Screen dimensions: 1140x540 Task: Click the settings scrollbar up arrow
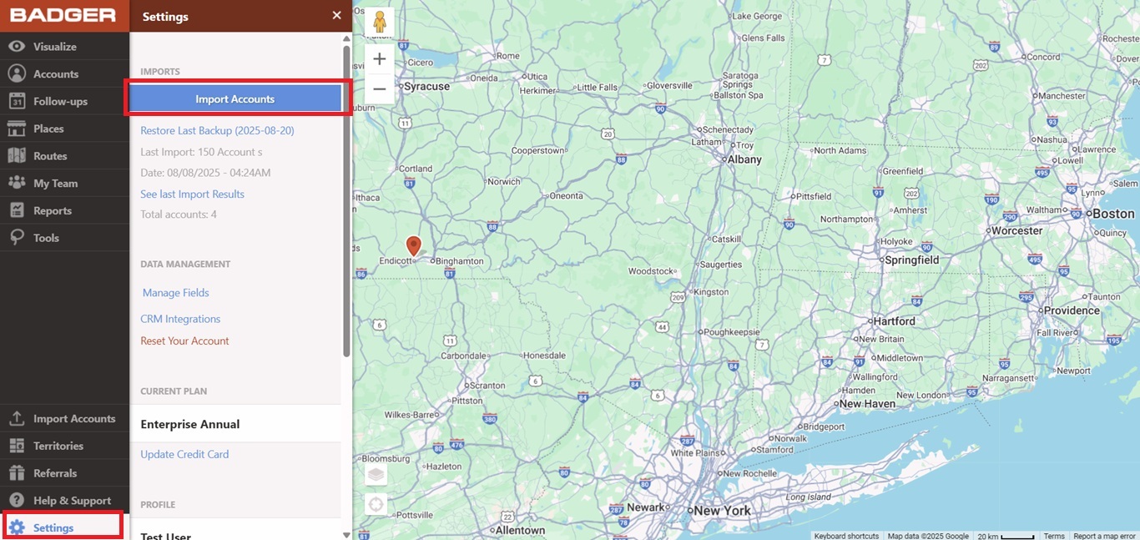point(346,38)
